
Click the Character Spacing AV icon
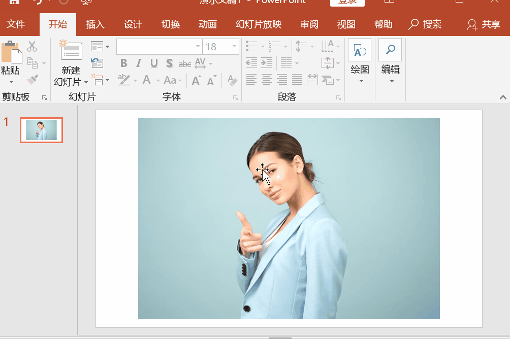[200, 63]
